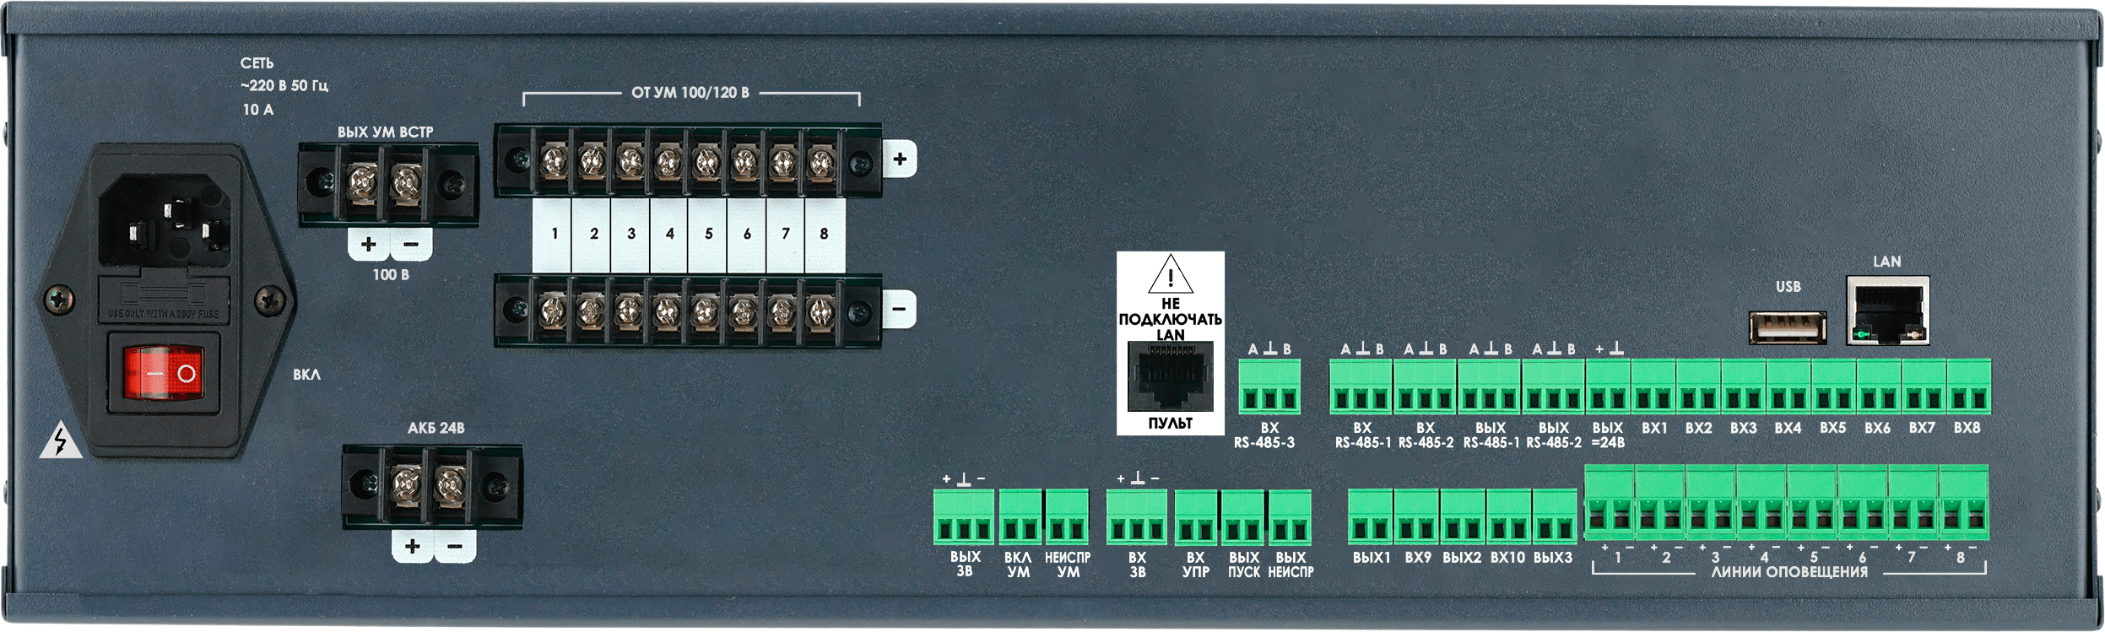2105x632 pixels.
Task: Click the warning triangle exclamation icon
Action: [1170, 274]
